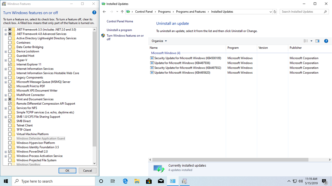Open Mail app from the taskbar
This screenshot has width=332, height=186.
click(x=161, y=181)
